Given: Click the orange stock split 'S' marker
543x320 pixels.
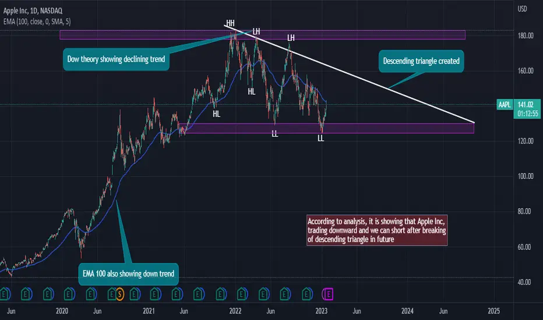Looking at the screenshot, I should (120, 294).
